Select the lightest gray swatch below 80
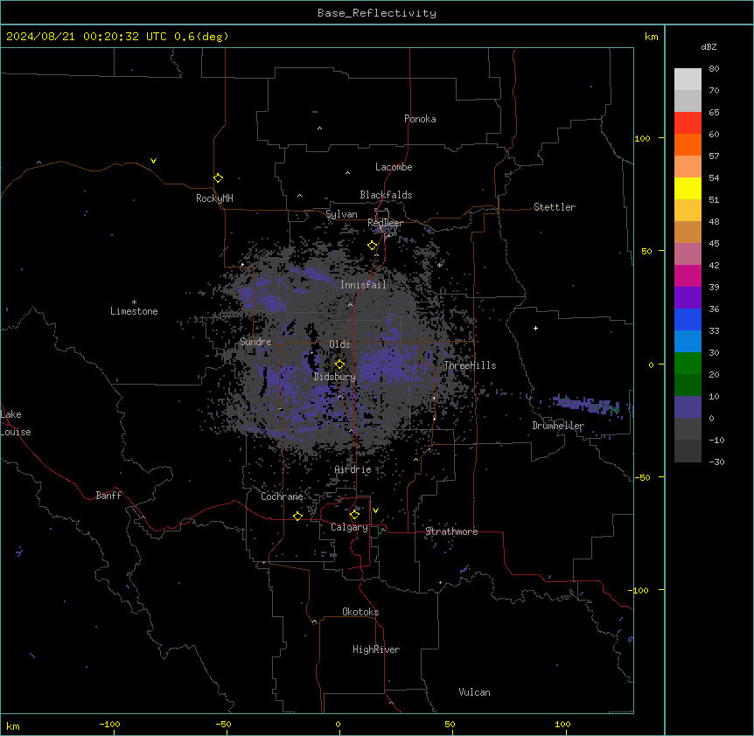Image resolution: width=754 pixels, height=736 pixels. (x=688, y=80)
